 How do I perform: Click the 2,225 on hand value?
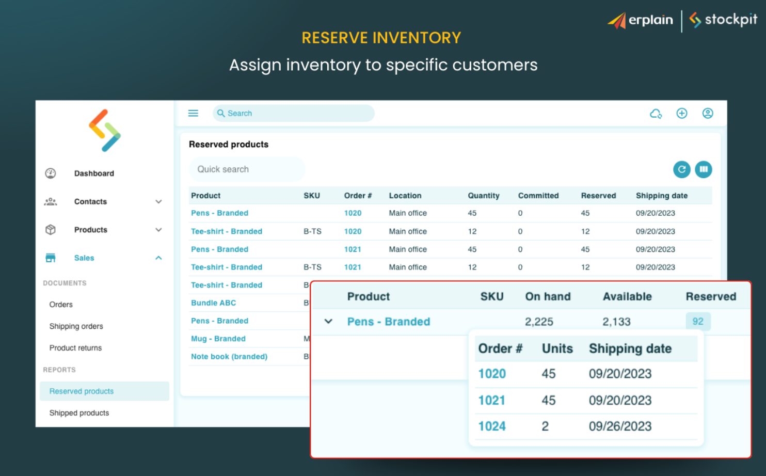click(539, 322)
